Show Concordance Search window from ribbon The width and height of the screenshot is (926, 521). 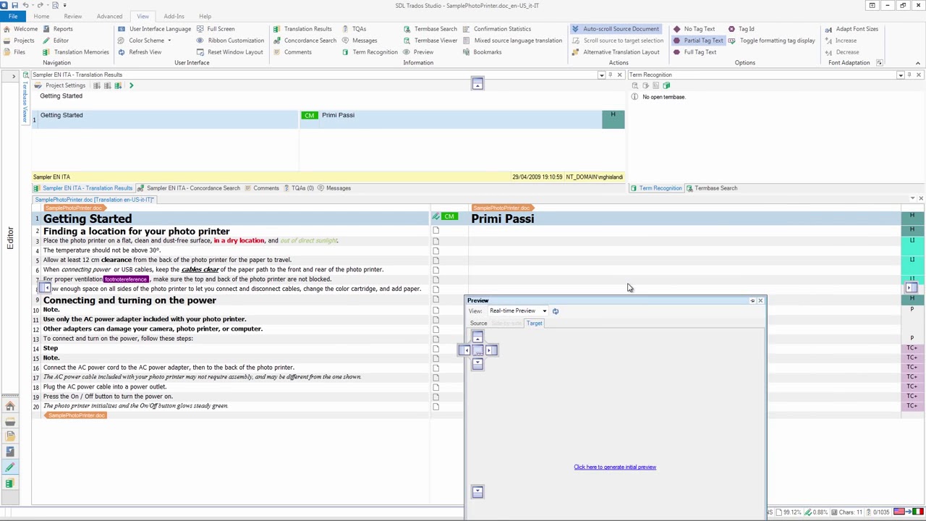305,41
